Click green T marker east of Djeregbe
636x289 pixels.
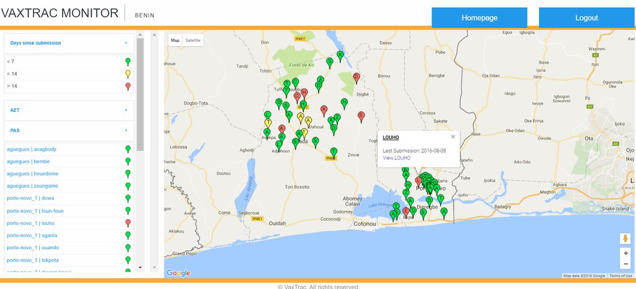point(440,200)
